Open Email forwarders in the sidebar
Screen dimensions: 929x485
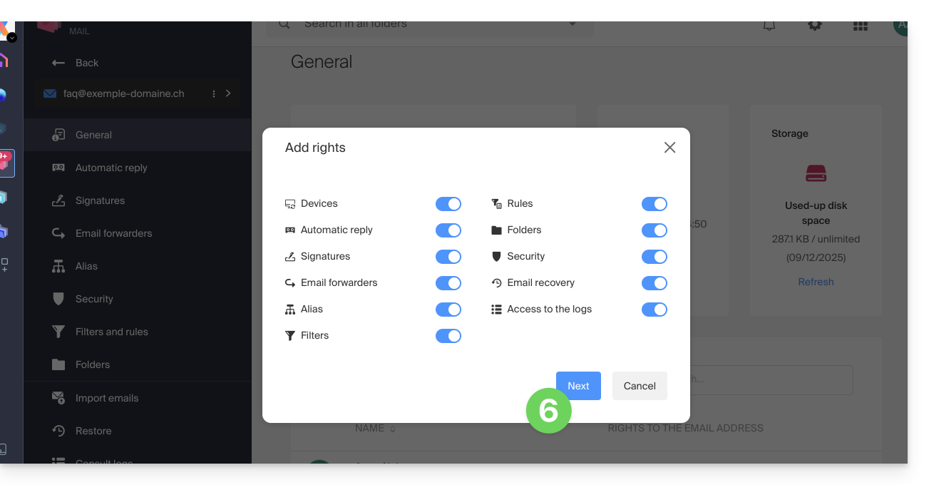(113, 233)
